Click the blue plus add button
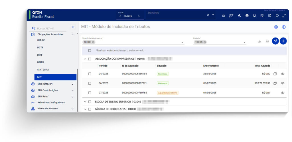Image resolution: width=292 pixels, height=142 pixels. click(283, 41)
